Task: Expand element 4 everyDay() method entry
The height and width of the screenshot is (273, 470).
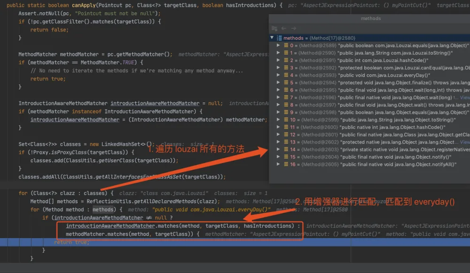Action: 278,75
